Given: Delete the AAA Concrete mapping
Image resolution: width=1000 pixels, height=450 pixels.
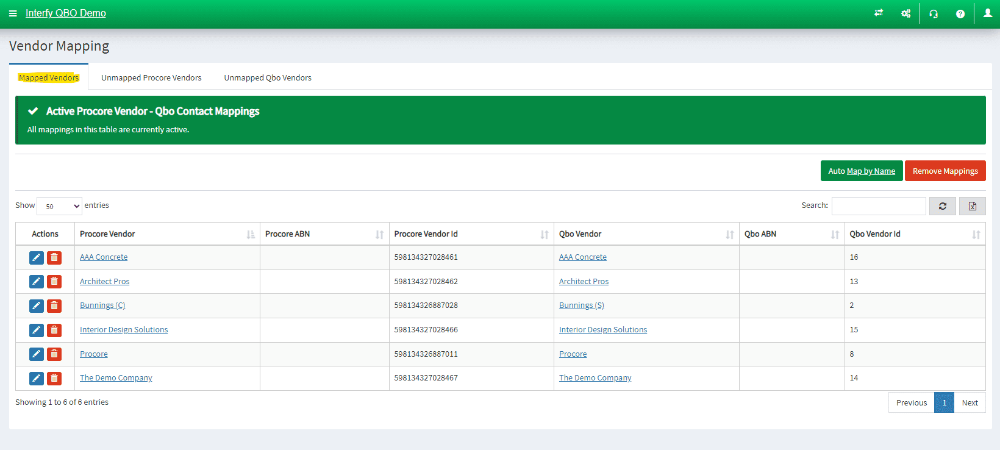Looking at the screenshot, I should 54,258.
